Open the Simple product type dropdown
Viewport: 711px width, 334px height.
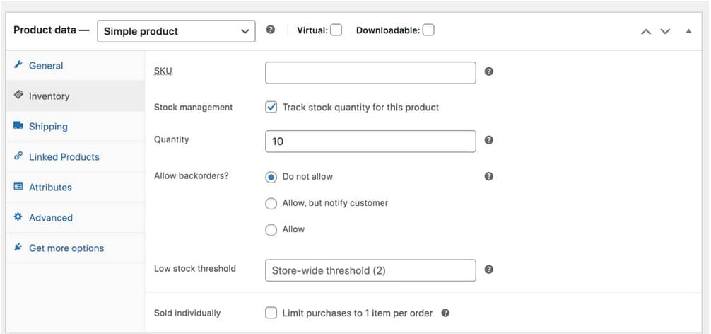pyautogui.click(x=176, y=31)
